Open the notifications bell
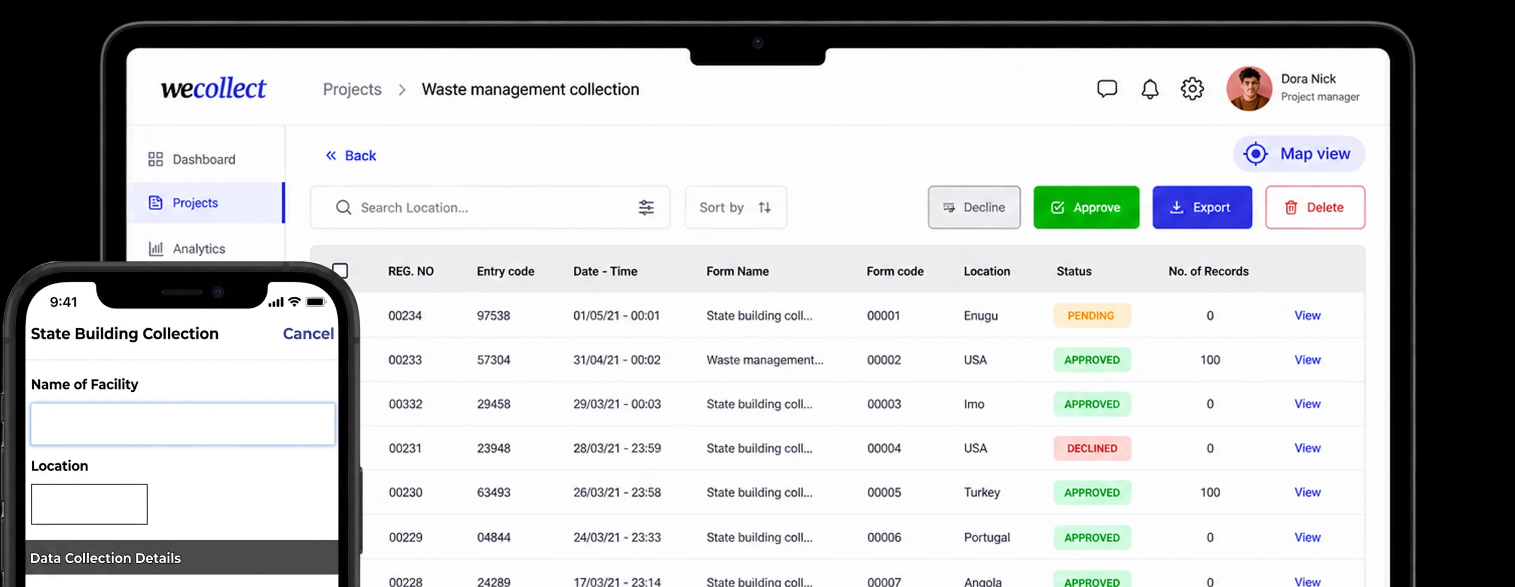The image size is (1515, 587). click(1150, 89)
